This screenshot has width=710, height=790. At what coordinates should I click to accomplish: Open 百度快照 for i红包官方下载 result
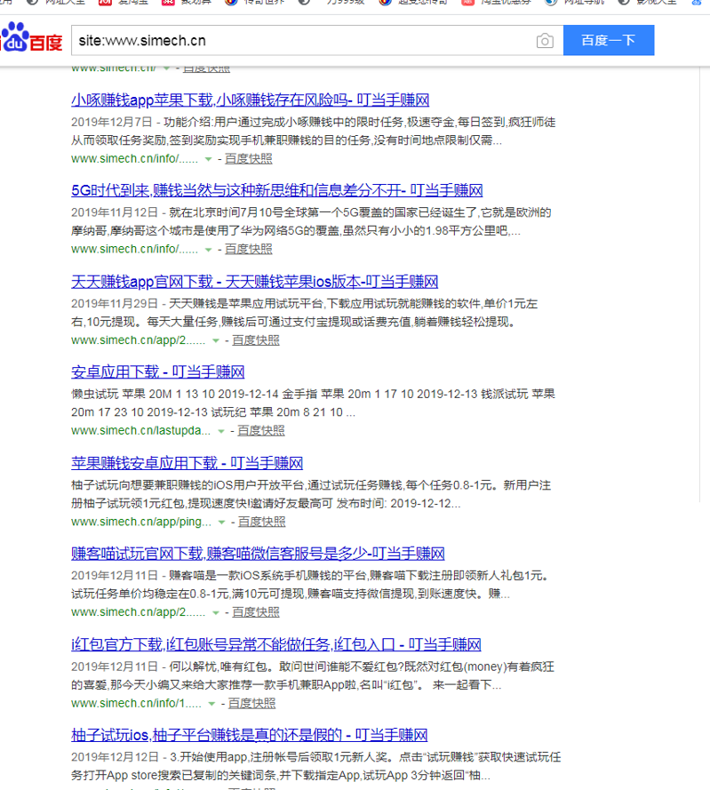click(x=252, y=703)
